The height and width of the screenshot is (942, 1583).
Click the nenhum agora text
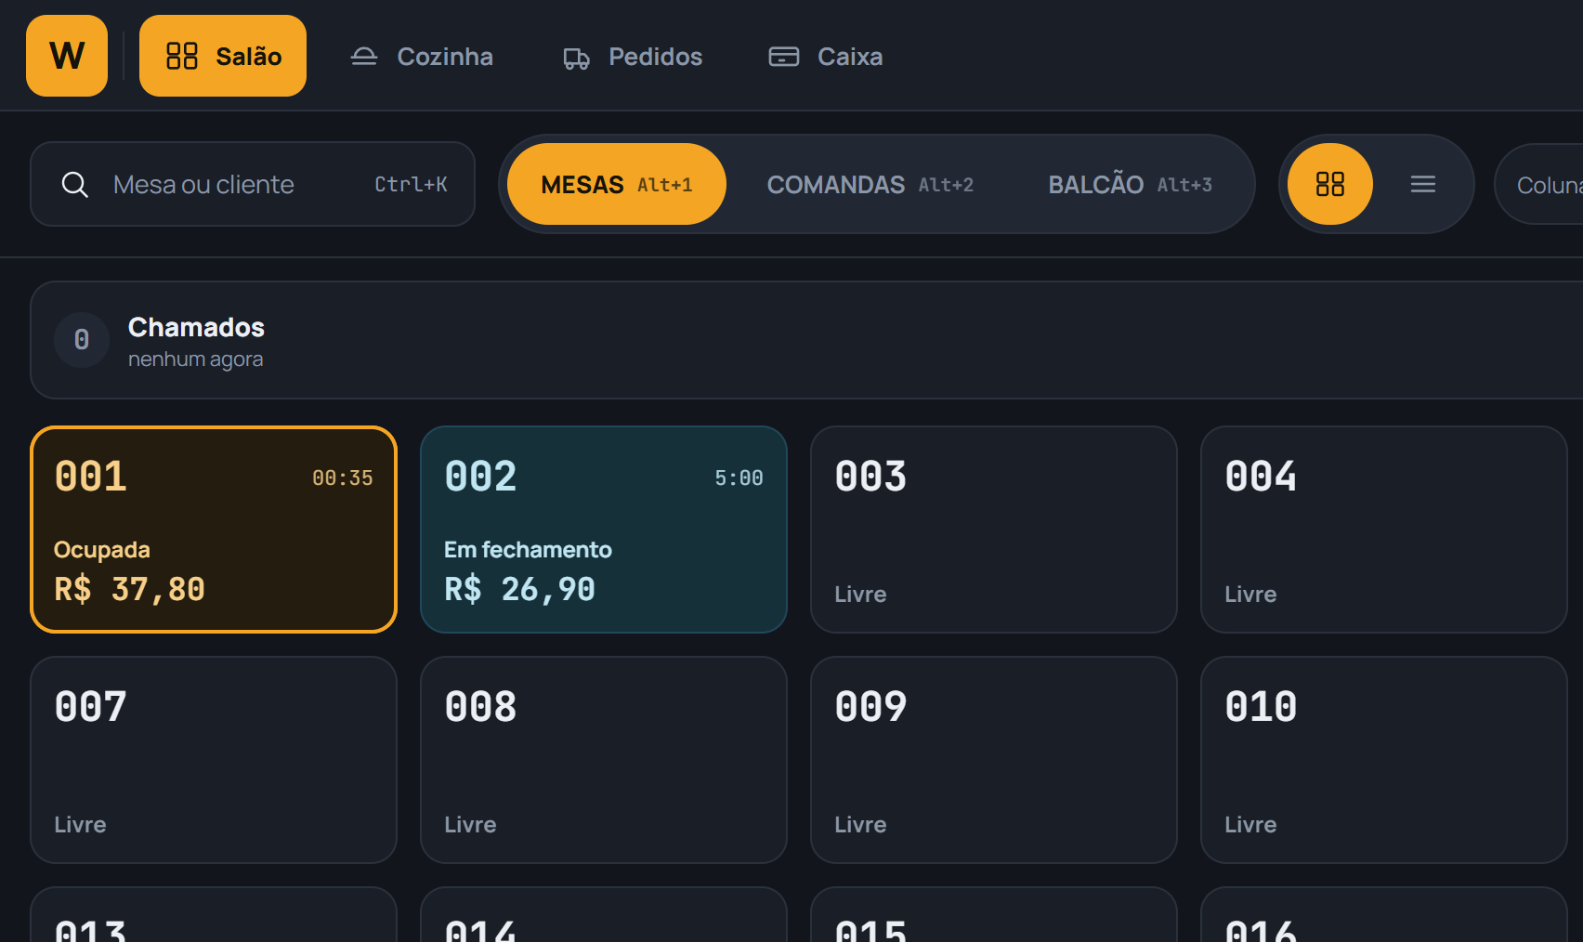195,360
